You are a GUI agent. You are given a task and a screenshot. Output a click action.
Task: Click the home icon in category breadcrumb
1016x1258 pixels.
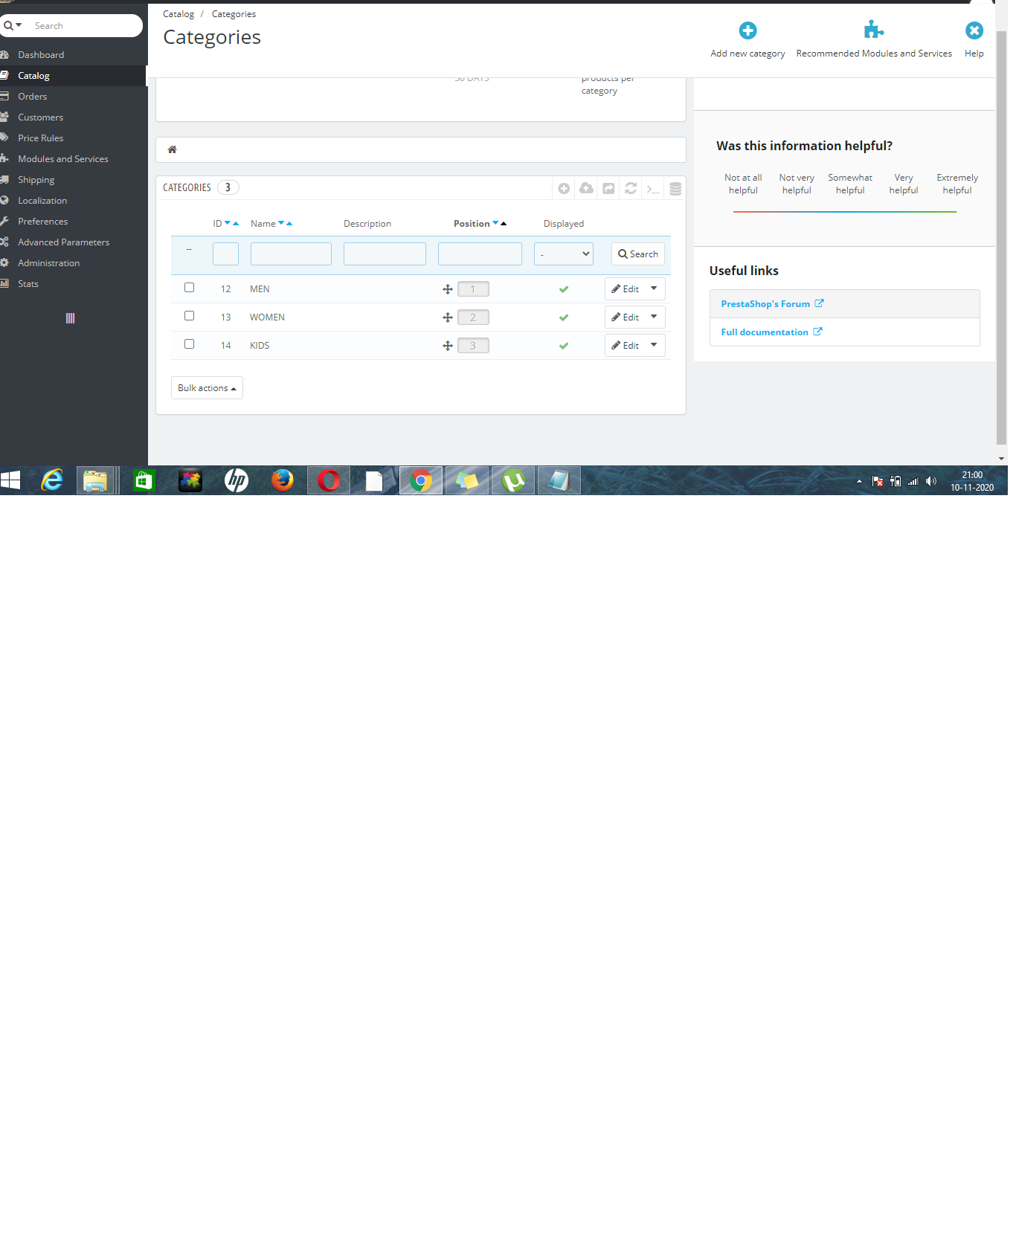point(172,149)
